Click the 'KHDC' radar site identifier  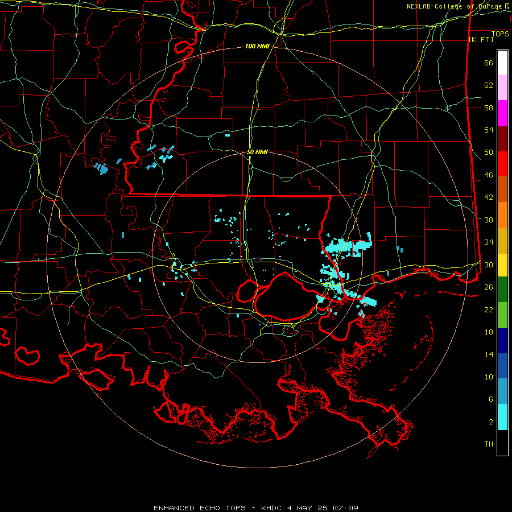tap(271, 508)
